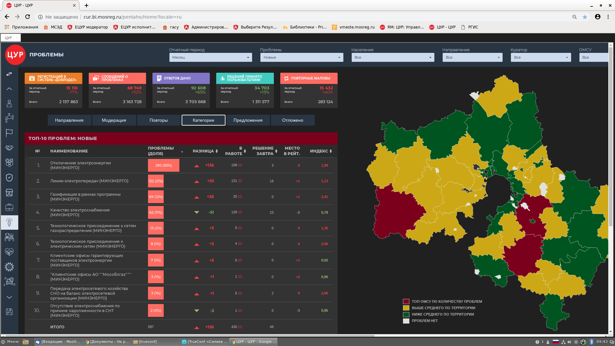This screenshot has width=615, height=346.
Task: Open the person/worker sidebar icon
Action: pyautogui.click(x=9, y=103)
